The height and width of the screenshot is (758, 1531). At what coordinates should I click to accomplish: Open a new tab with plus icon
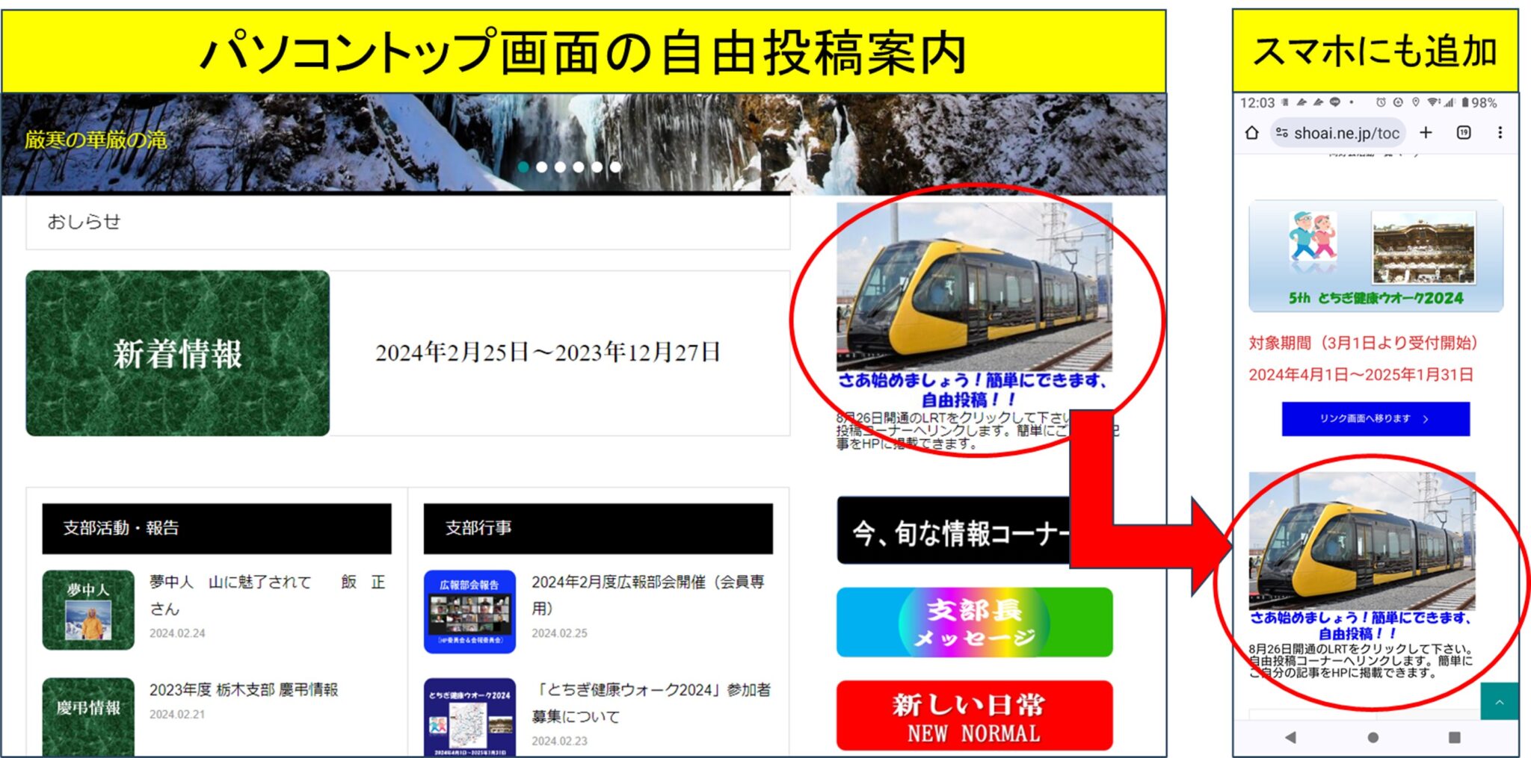tap(1426, 132)
